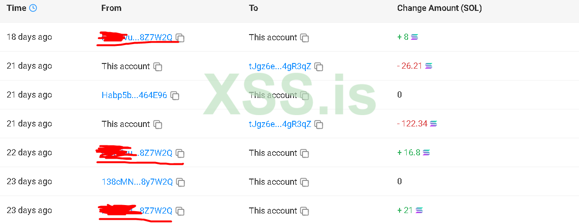The image size is (579, 224).
Task: Click the SOL token icon beside +8
Action: pyautogui.click(x=415, y=37)
